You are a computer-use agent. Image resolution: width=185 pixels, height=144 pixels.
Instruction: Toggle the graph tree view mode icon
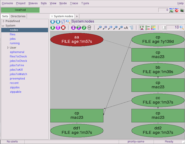(142, 28)
